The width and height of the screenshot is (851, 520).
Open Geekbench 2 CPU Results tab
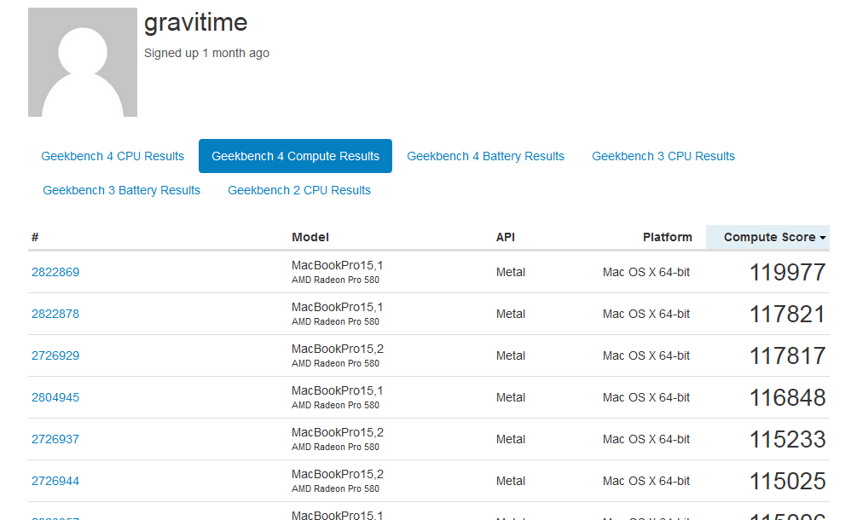[299, 190]
